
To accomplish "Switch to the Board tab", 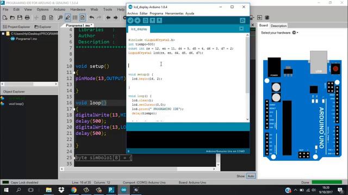I will (x=263, y=25).
